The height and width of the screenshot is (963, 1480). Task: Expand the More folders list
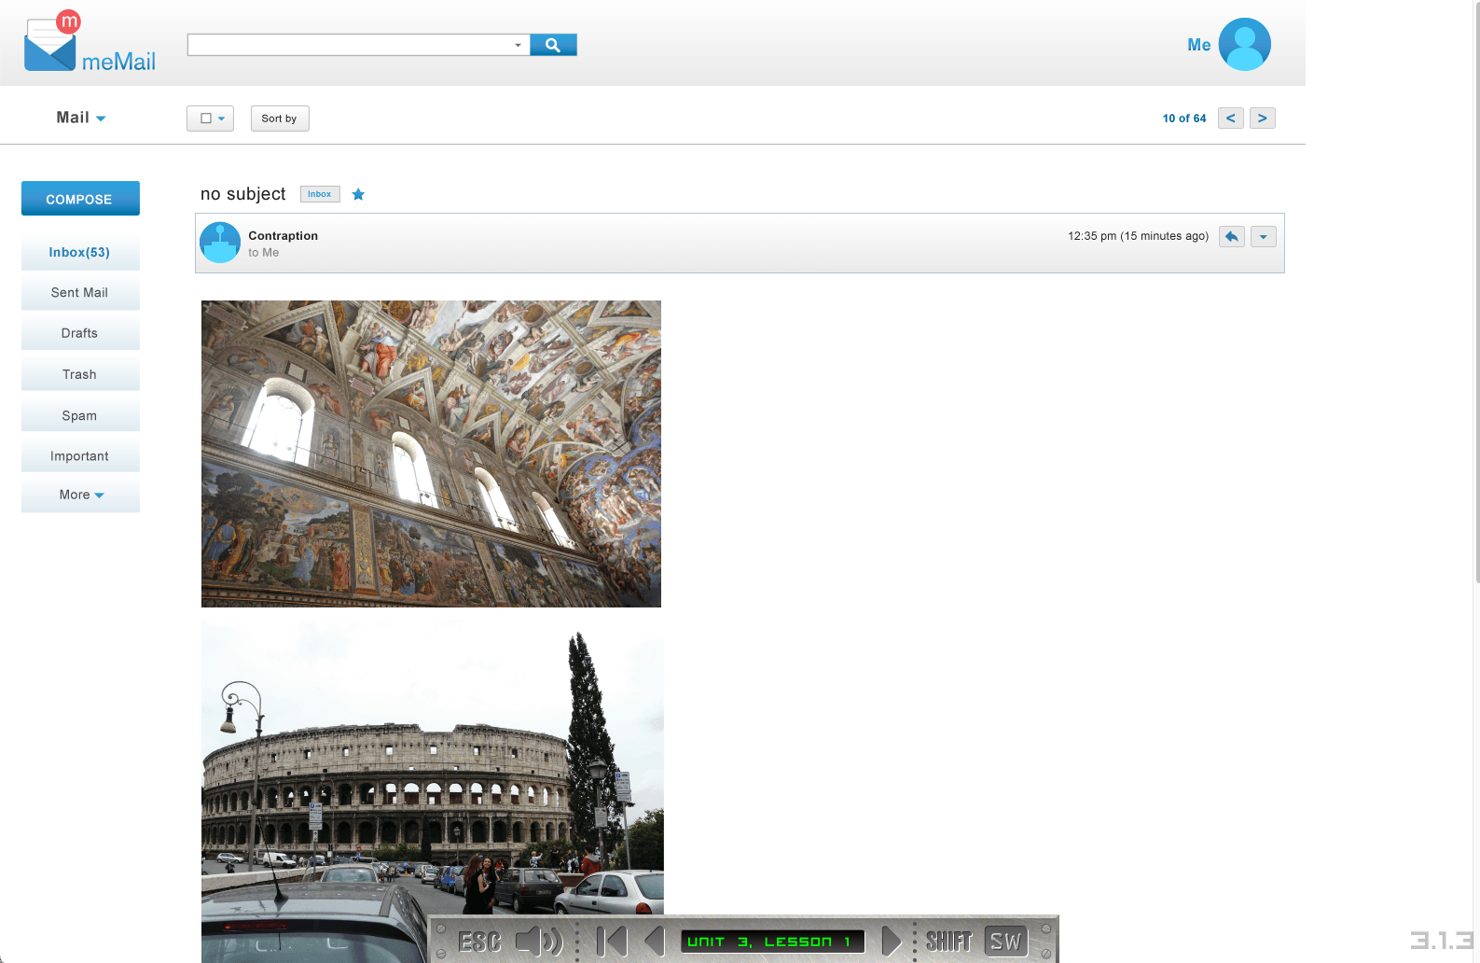pos(80,495)
